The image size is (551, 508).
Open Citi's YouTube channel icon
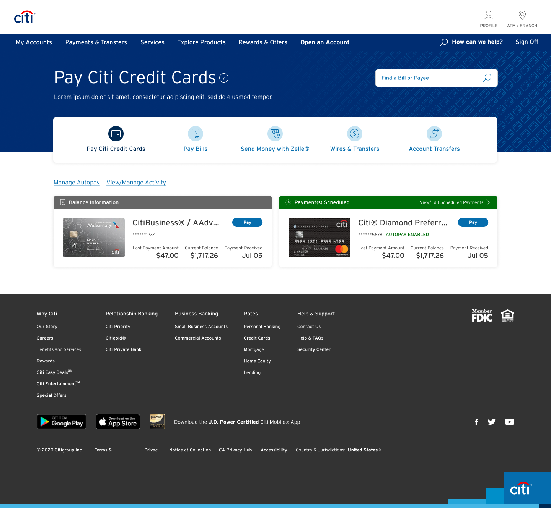[509, 422]
